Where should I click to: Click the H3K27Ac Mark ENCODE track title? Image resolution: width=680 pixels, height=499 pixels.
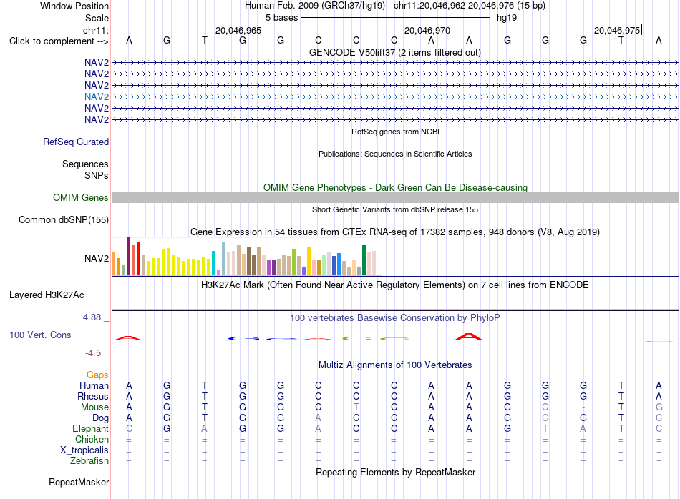point(395,285)
